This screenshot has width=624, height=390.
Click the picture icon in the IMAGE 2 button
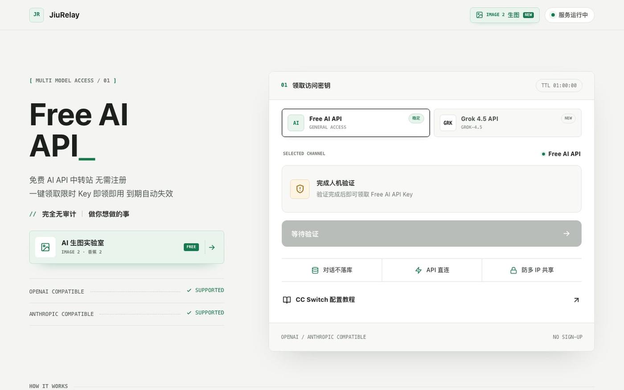pyautogui.click(x=479, y=15)
